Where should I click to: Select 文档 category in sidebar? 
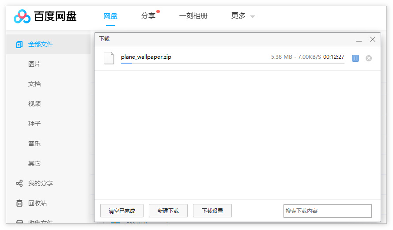34,84
